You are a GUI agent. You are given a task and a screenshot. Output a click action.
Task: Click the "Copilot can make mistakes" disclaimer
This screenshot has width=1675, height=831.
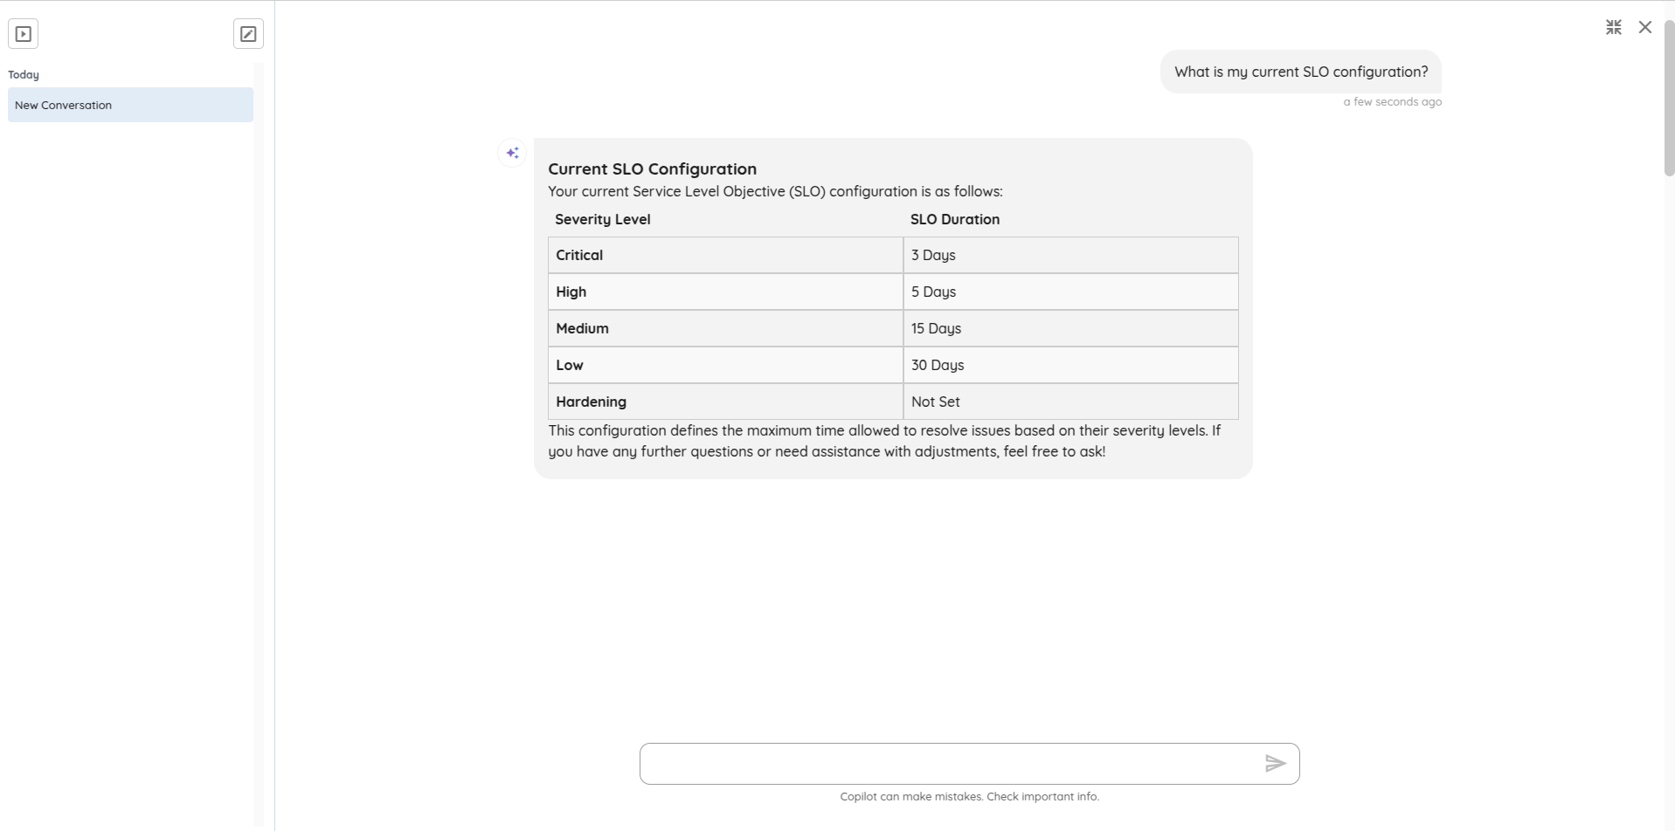click(969, 796)
